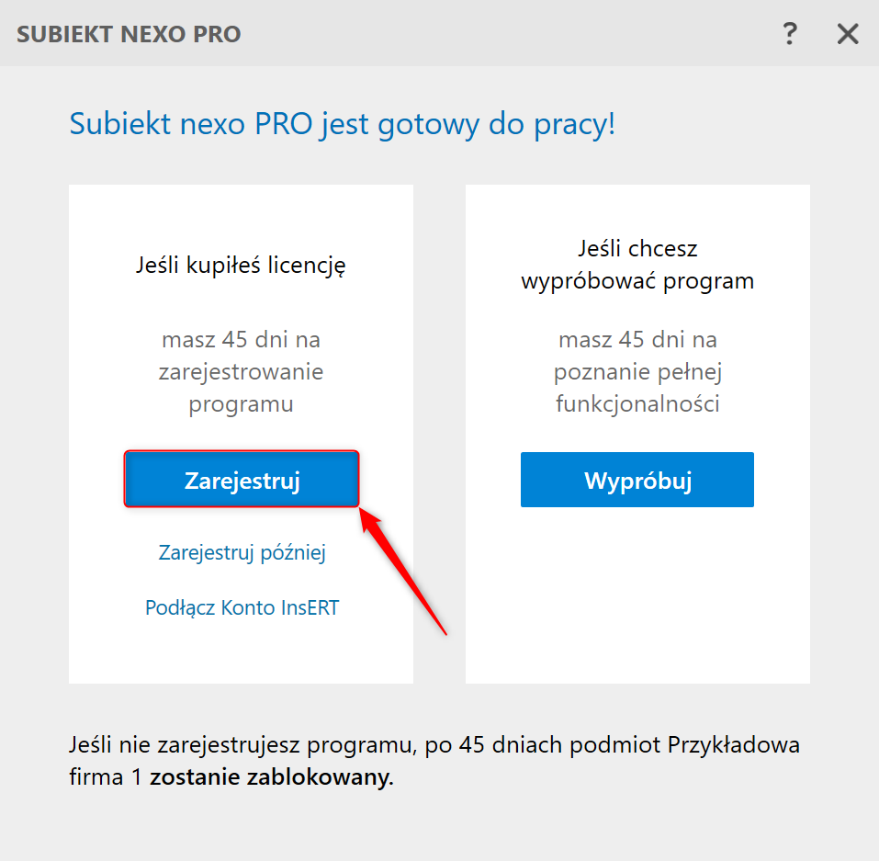Select the 'Jeśli kupiłeś licencję' label
Viewport: 879px width, 861px height.
(x=241, y=266)
